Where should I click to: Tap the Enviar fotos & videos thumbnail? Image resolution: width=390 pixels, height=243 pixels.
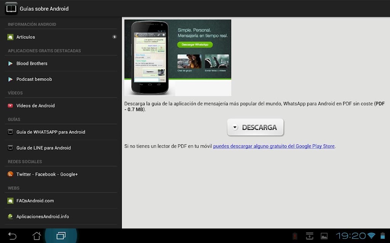[217, 61]
